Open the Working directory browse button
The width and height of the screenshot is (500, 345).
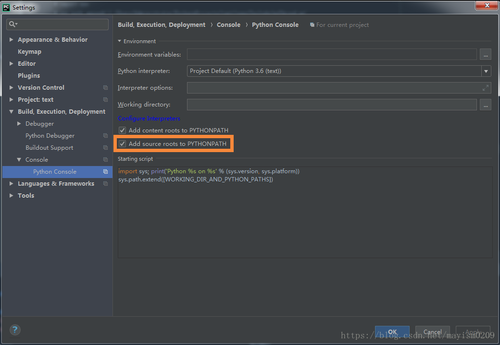point(485,105)
